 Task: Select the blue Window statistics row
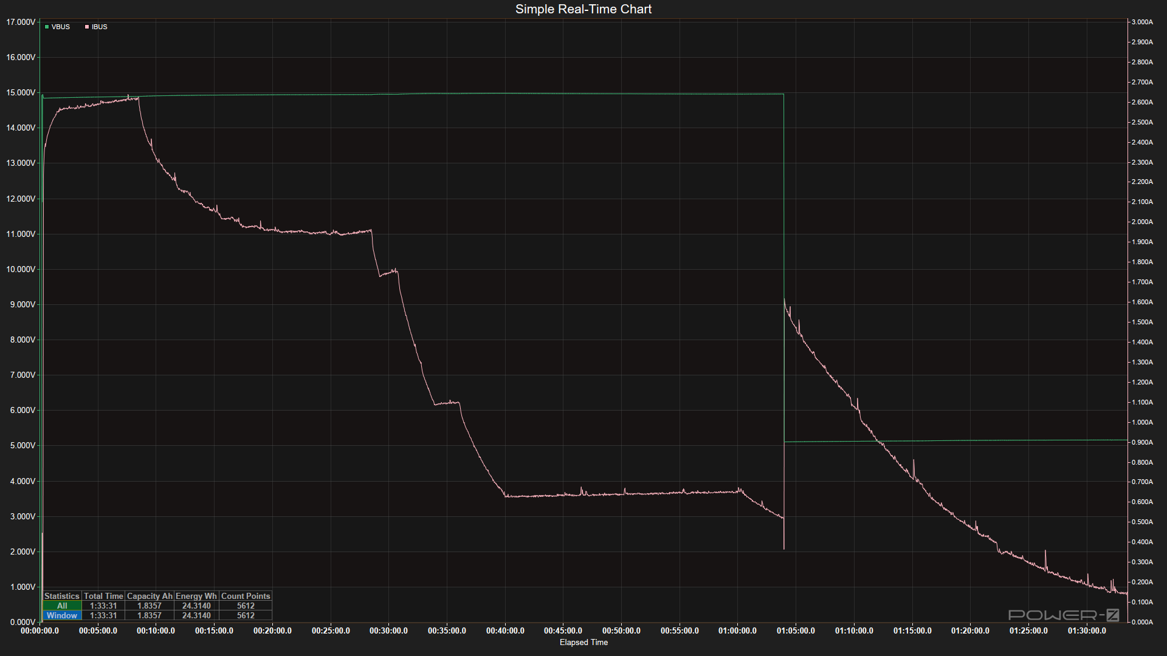[x=62, y=615]
